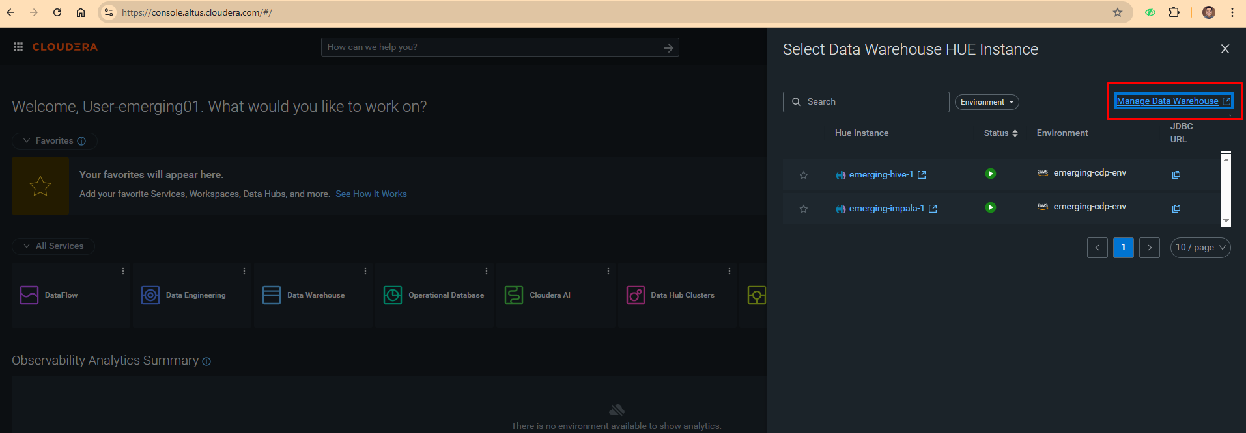The image size is (1246, 433).
Task: Click the Environment column header
Action: pos(1062,133)
